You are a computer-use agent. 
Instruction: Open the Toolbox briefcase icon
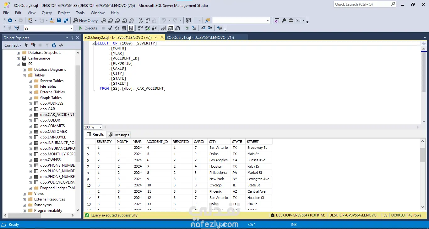click(291, 20)
